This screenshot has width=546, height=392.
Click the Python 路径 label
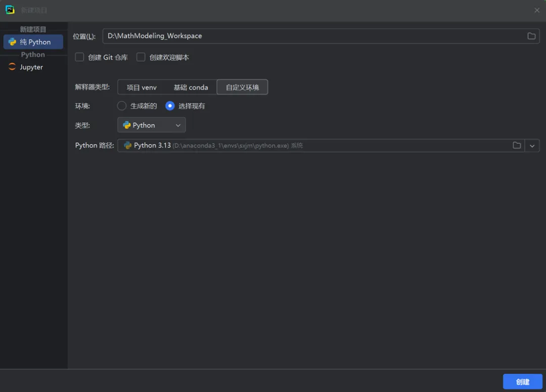point(95,145)
